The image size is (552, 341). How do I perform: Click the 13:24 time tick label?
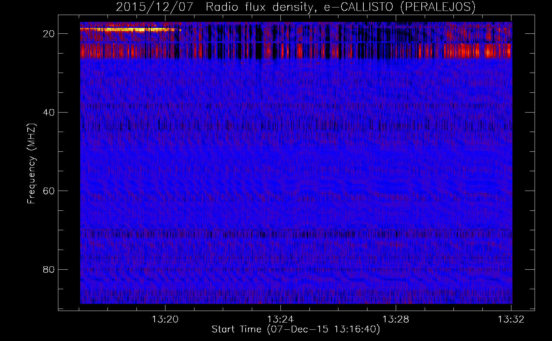coord(280,320)
